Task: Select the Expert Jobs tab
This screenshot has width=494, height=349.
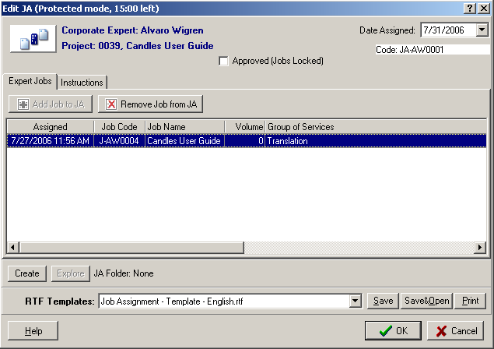Action: [30, 82]
